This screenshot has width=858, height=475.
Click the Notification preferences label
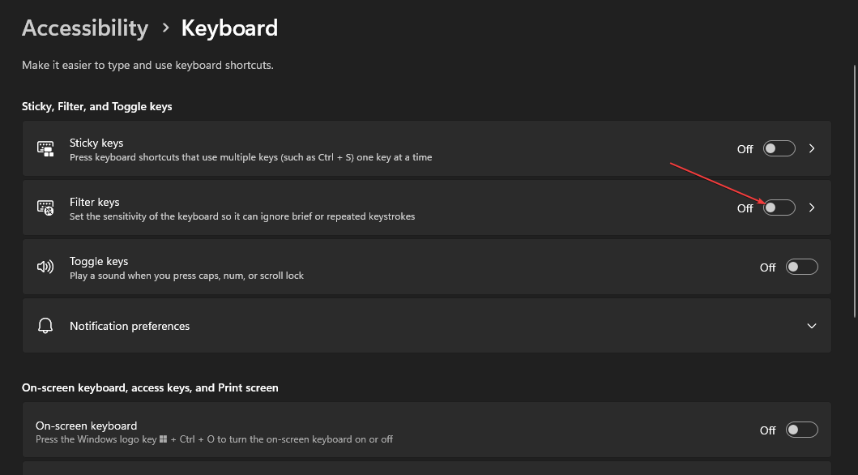pyautogui.click(x=130, y=326)
